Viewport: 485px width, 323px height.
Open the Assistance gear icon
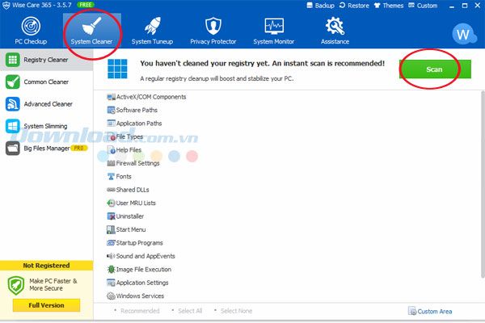(x=335, y=26)
